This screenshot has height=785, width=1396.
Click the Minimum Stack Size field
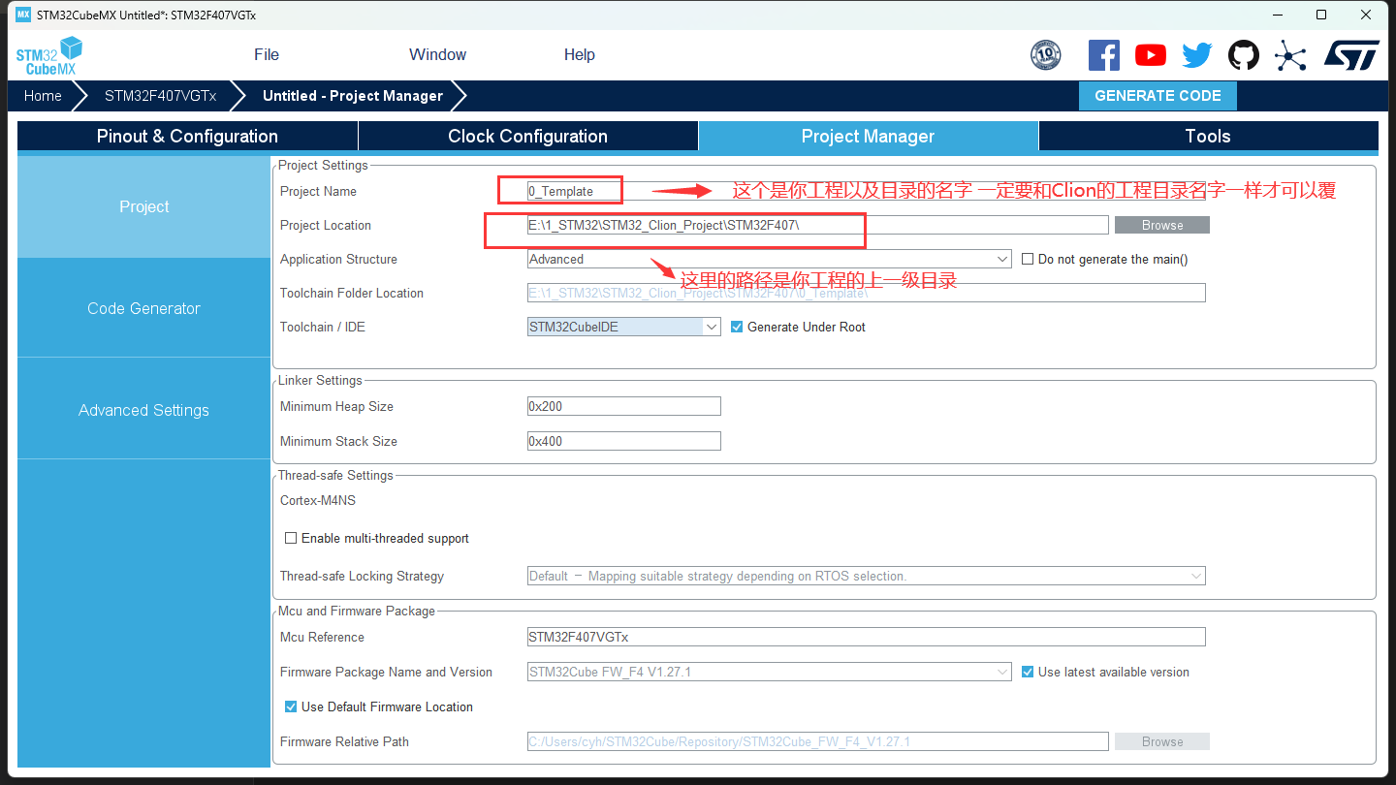(624, 441)
